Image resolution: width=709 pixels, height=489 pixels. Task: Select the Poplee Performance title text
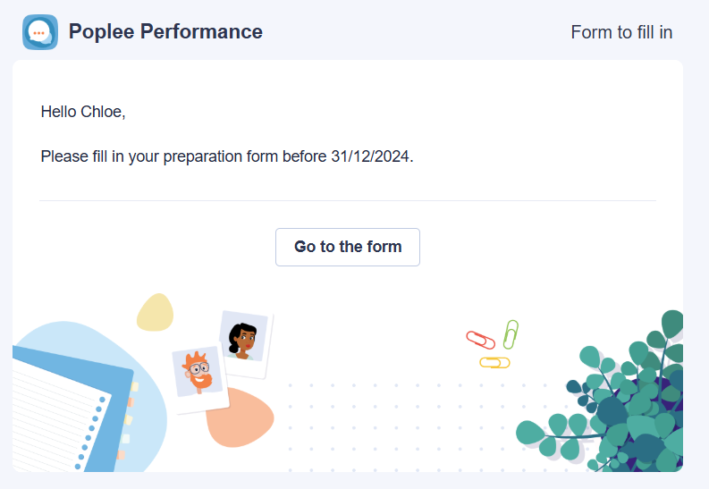165,31
